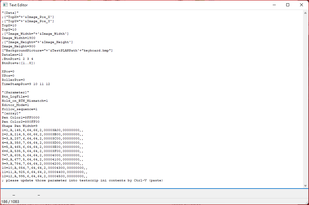Viewport: 309px width, 205px height.
Task: Click the Btn_LogFile=0 line
Action: click(15, 97)
